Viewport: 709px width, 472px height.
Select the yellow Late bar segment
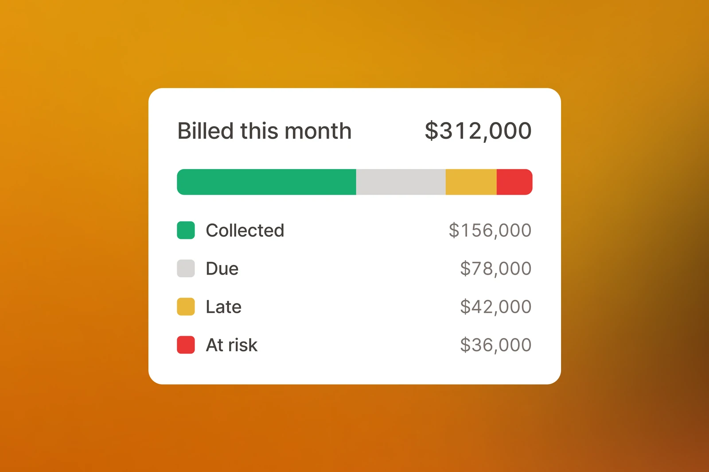click(x=471, y=182)
